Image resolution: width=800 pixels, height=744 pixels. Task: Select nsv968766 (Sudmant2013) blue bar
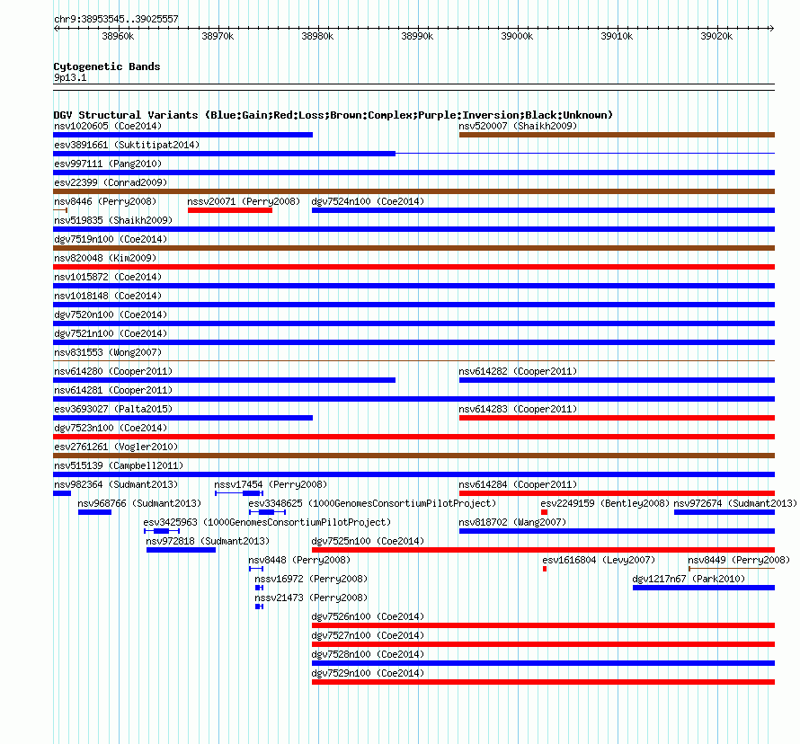pos(94,512)
